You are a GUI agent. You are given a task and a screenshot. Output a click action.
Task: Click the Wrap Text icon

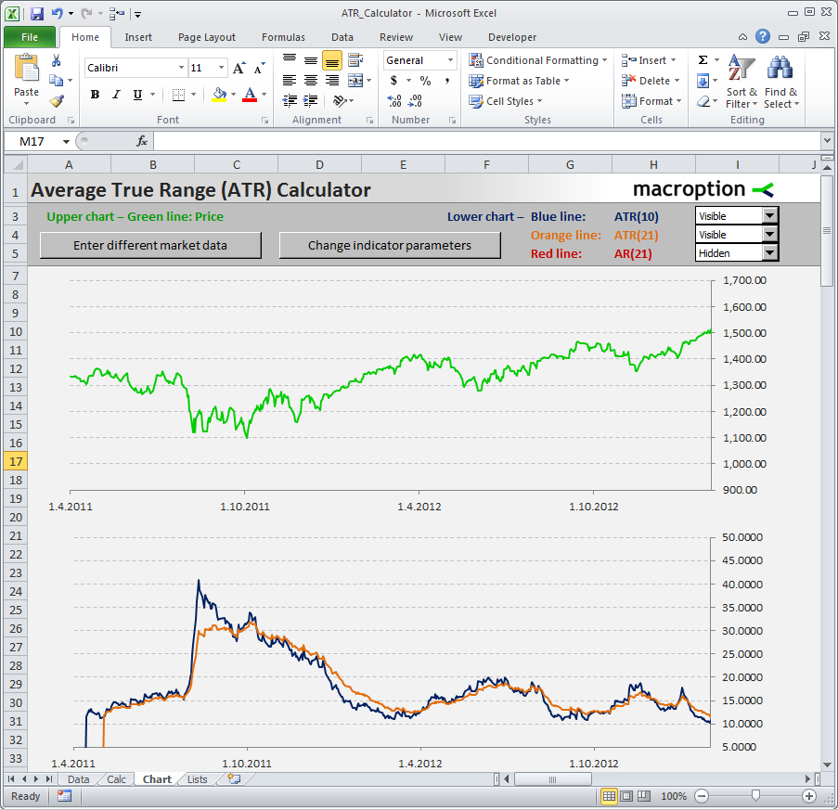click(355, 59)
